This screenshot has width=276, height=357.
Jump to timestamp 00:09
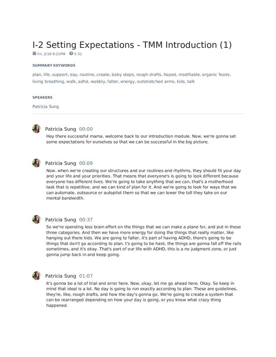(x=86, y=163)
